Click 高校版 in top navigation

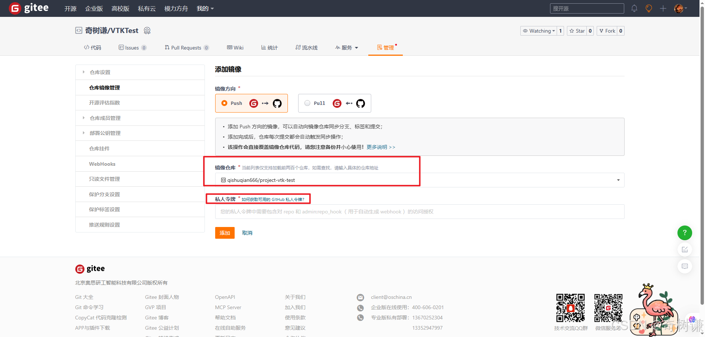120,8
